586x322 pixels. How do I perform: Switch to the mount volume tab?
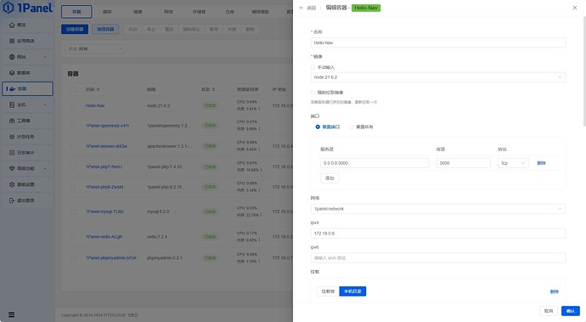(x=328, y=291)
